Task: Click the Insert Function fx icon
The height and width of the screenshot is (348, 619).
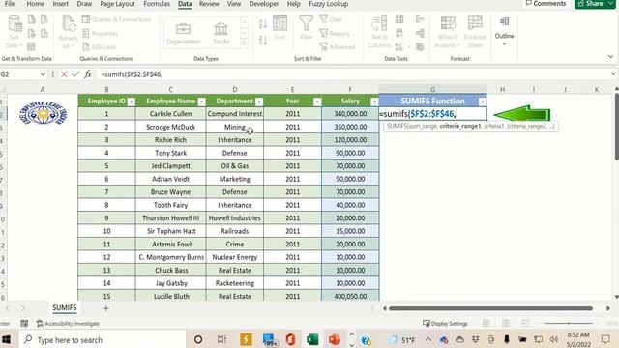Action: [x=88, y=74]
